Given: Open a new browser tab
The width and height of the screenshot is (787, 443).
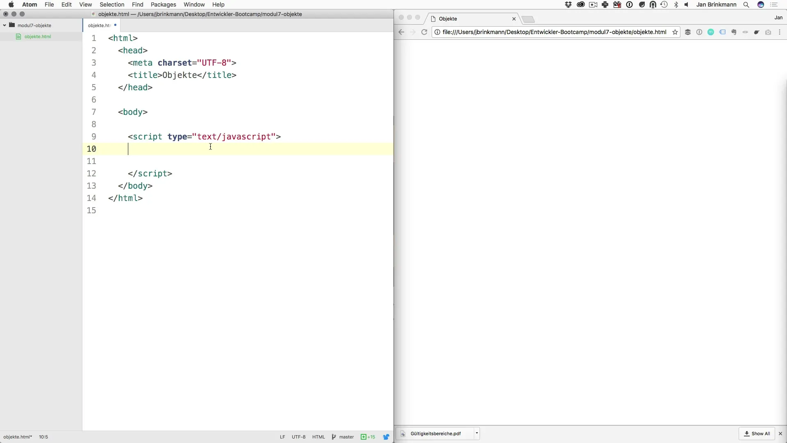Looking at the screenshot, I should [529, 19].
